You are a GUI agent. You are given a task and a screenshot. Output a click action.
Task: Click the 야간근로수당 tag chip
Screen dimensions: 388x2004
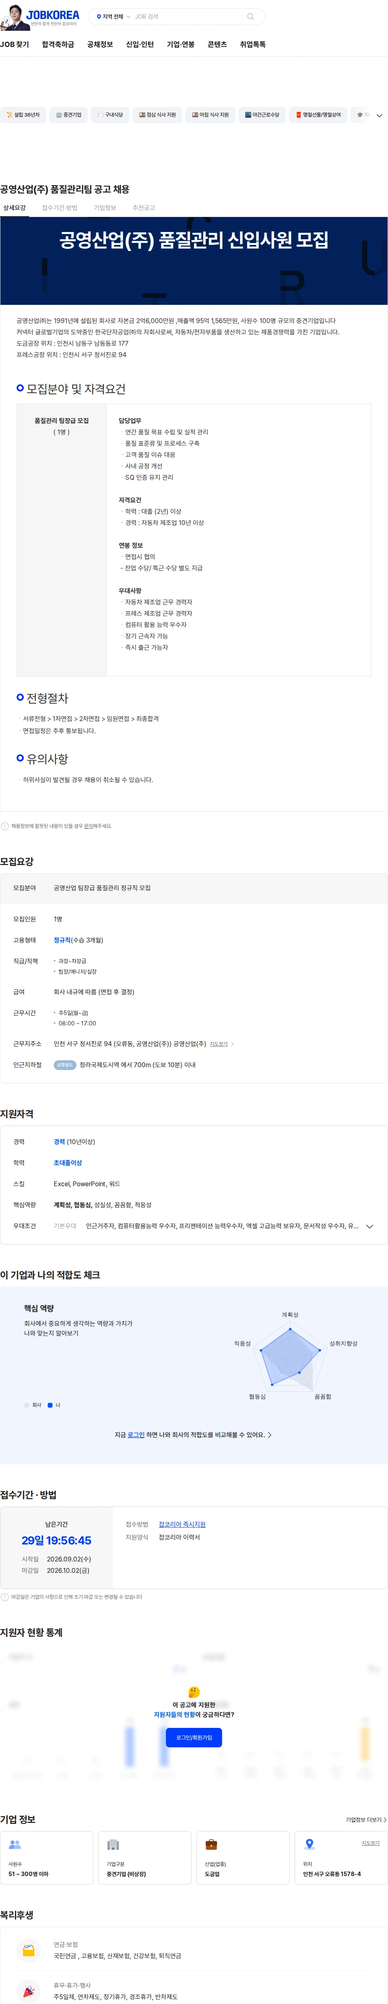click(261, 114)
